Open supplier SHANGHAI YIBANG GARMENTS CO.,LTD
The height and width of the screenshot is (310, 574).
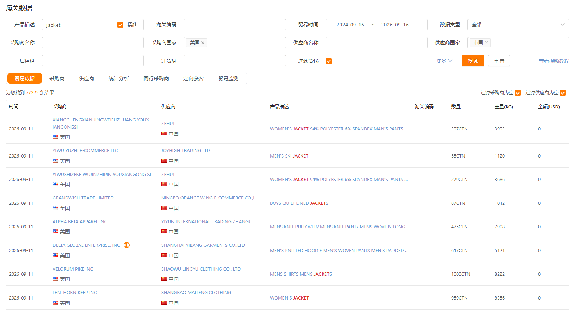point(203,245)
